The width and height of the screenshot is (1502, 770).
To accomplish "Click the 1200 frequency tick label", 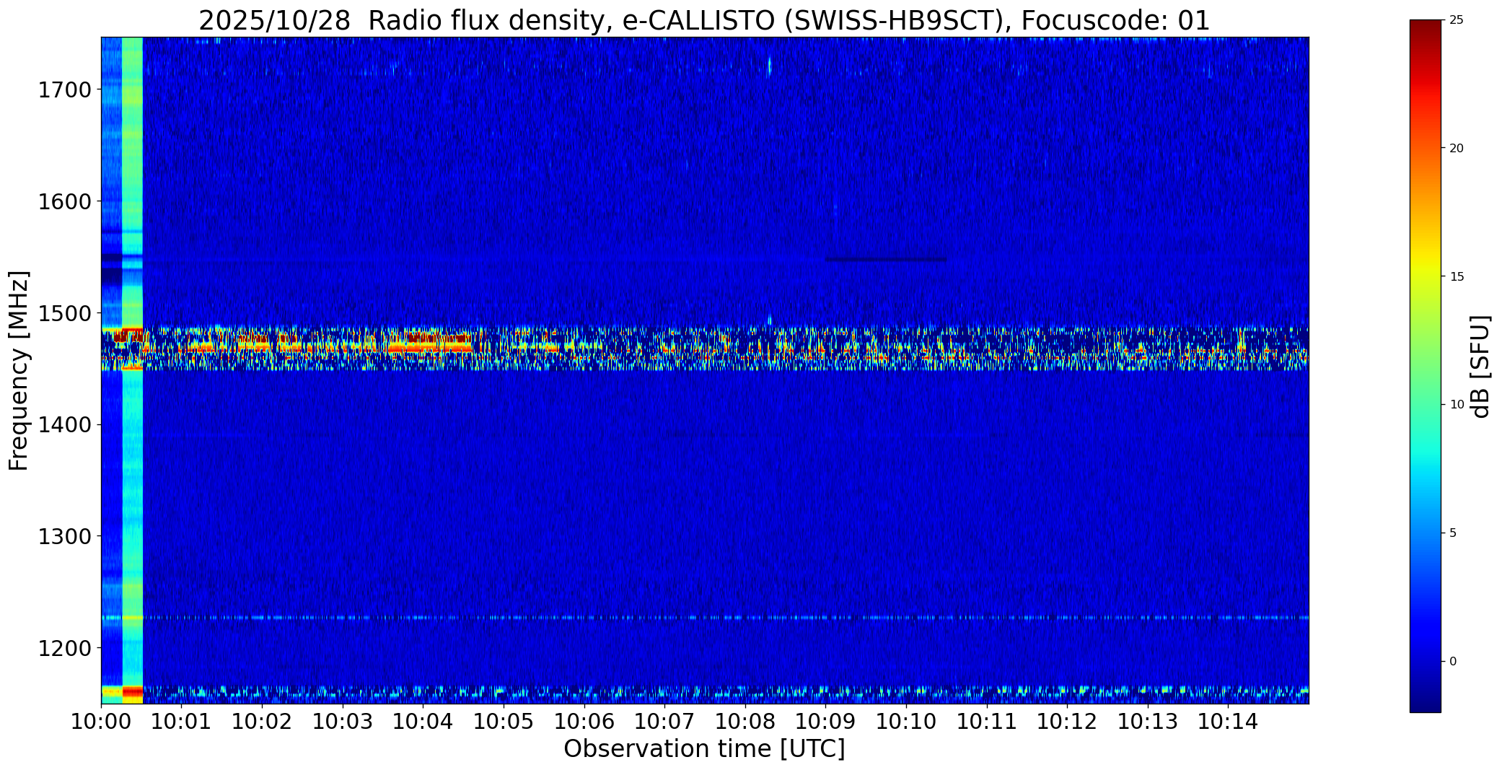I will [x=64, y=648].
